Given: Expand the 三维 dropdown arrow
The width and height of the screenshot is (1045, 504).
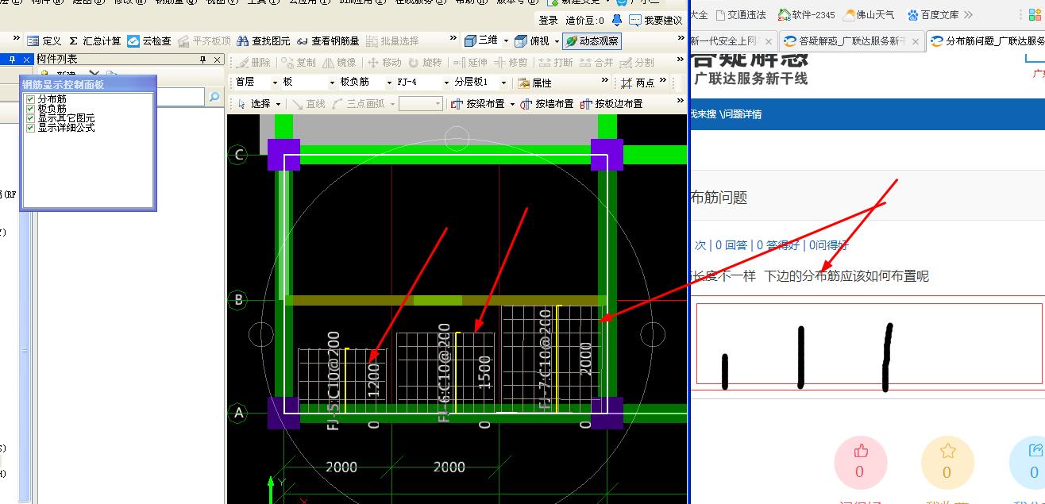Looking at the screenshot, I should 506,40.
